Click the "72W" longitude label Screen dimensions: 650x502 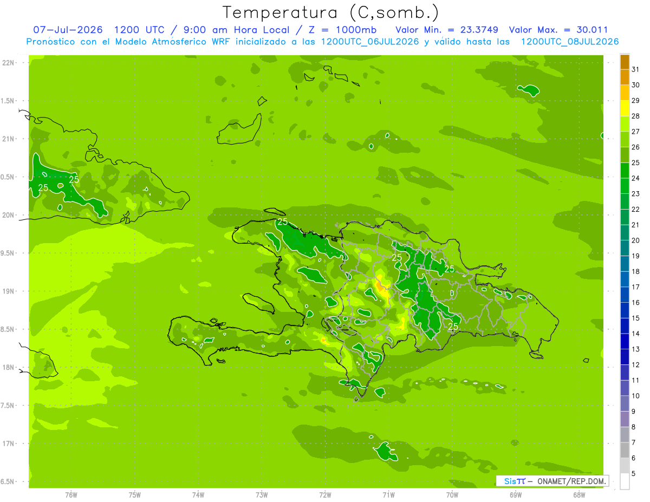point(325,494)
